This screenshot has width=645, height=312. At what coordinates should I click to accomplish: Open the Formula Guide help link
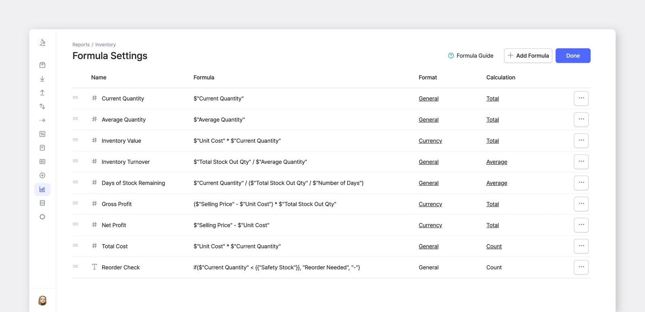click(x=470, y=56)
